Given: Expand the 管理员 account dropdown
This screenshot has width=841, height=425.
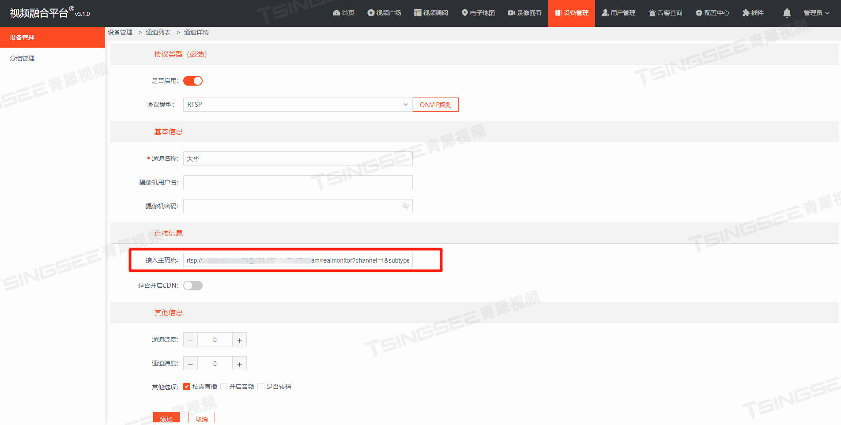Looking at the screenshot, I should (x=816, y=13).
